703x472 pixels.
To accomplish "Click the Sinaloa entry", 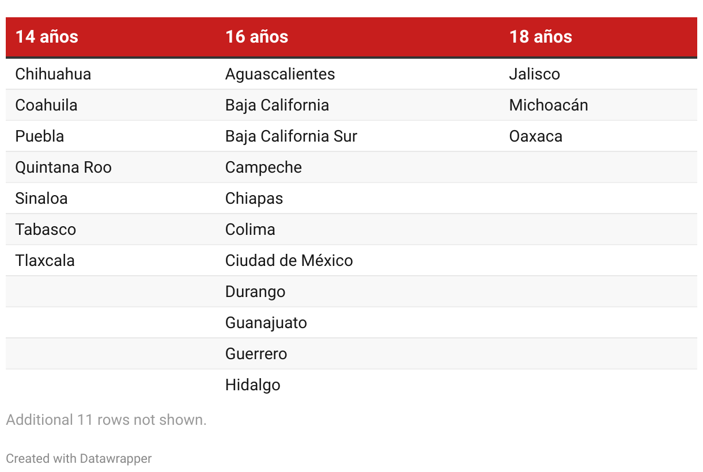I will (41, 199).
